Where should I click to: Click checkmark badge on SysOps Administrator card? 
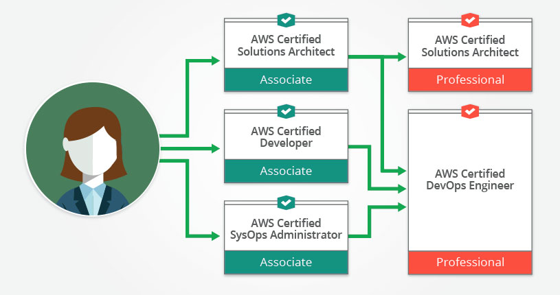coord(286,203)
